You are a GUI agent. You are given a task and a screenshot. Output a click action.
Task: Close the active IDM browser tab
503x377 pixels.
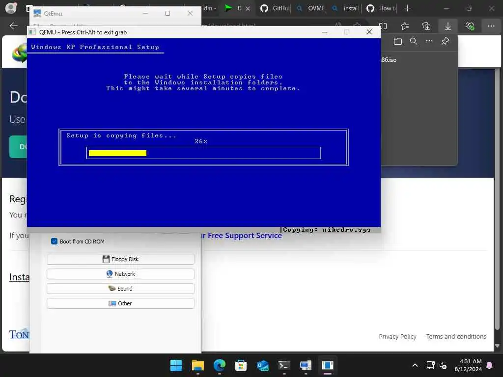(x=248, y=9)
